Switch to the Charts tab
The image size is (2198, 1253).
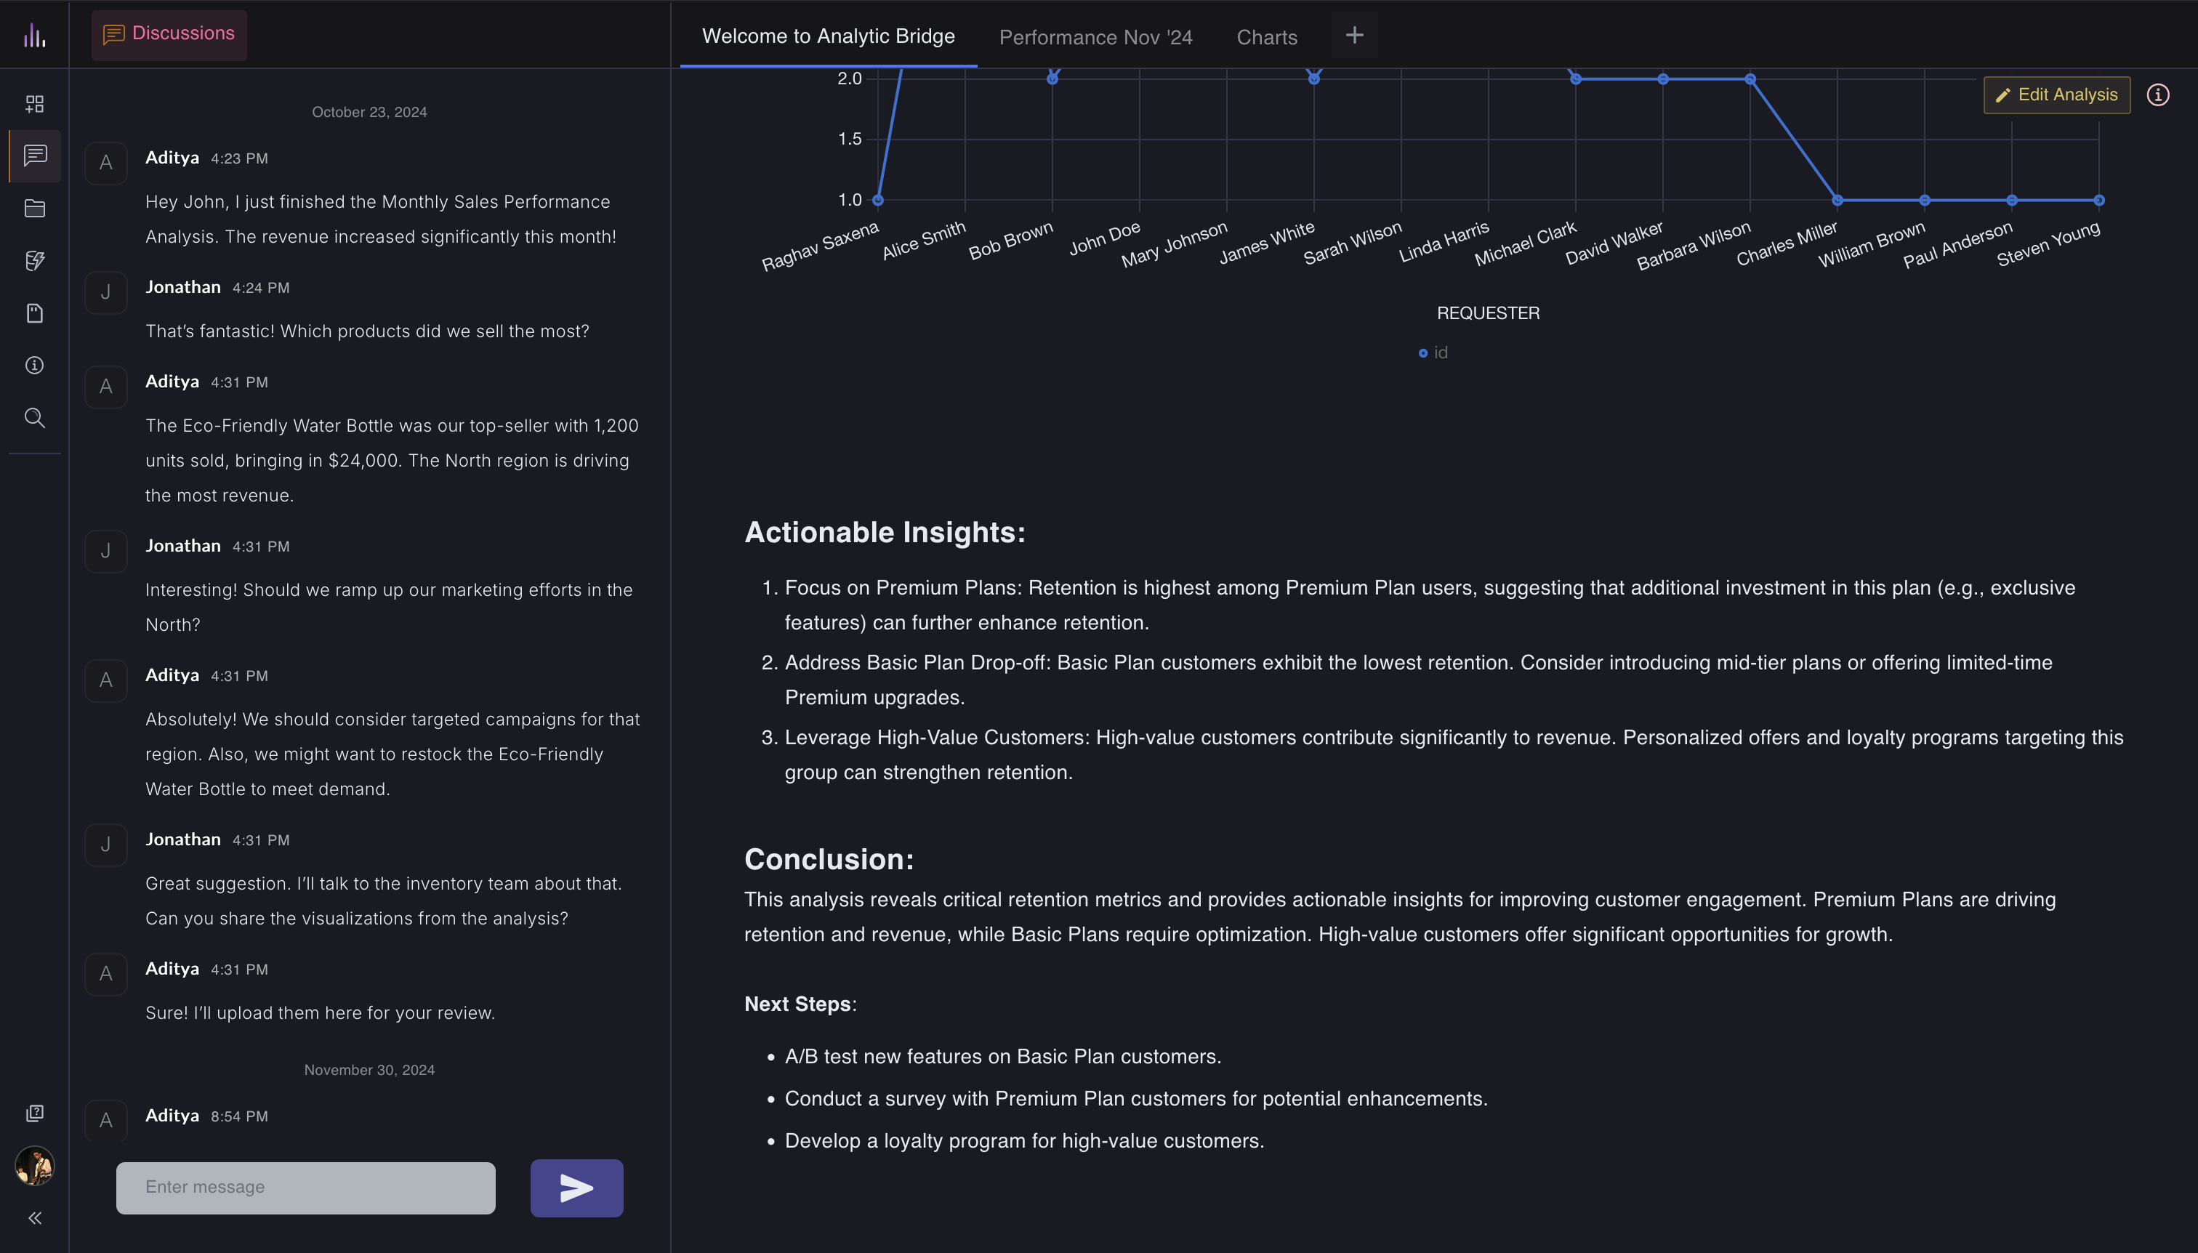(1266, 37)
